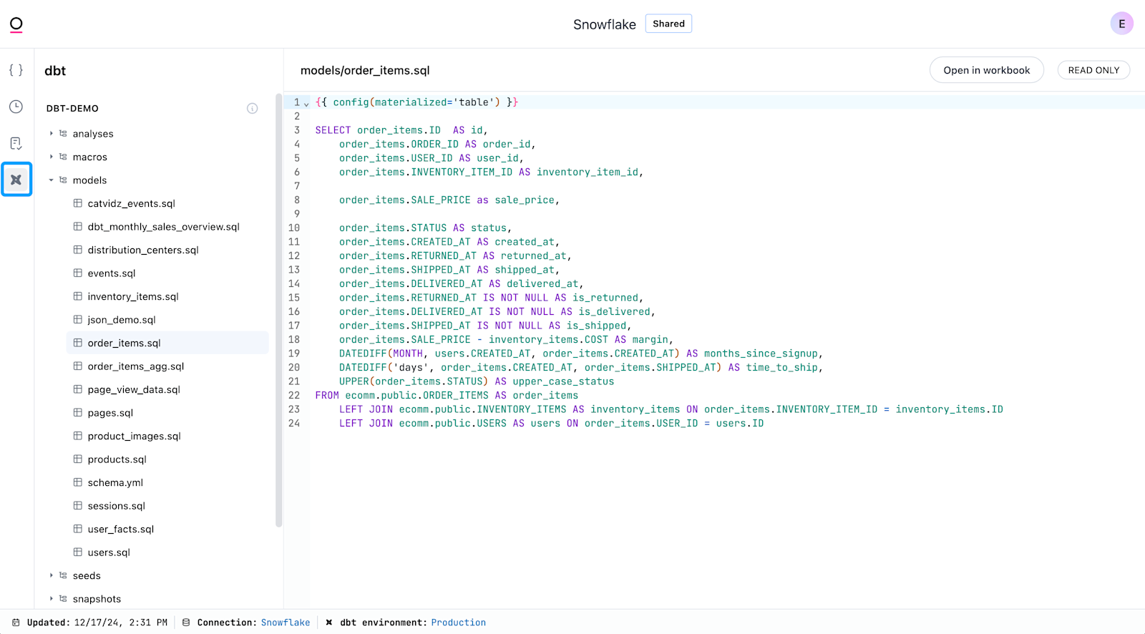Open the Production dbt environment link
Screen dimensions: 1145x634
pos(459,623)
